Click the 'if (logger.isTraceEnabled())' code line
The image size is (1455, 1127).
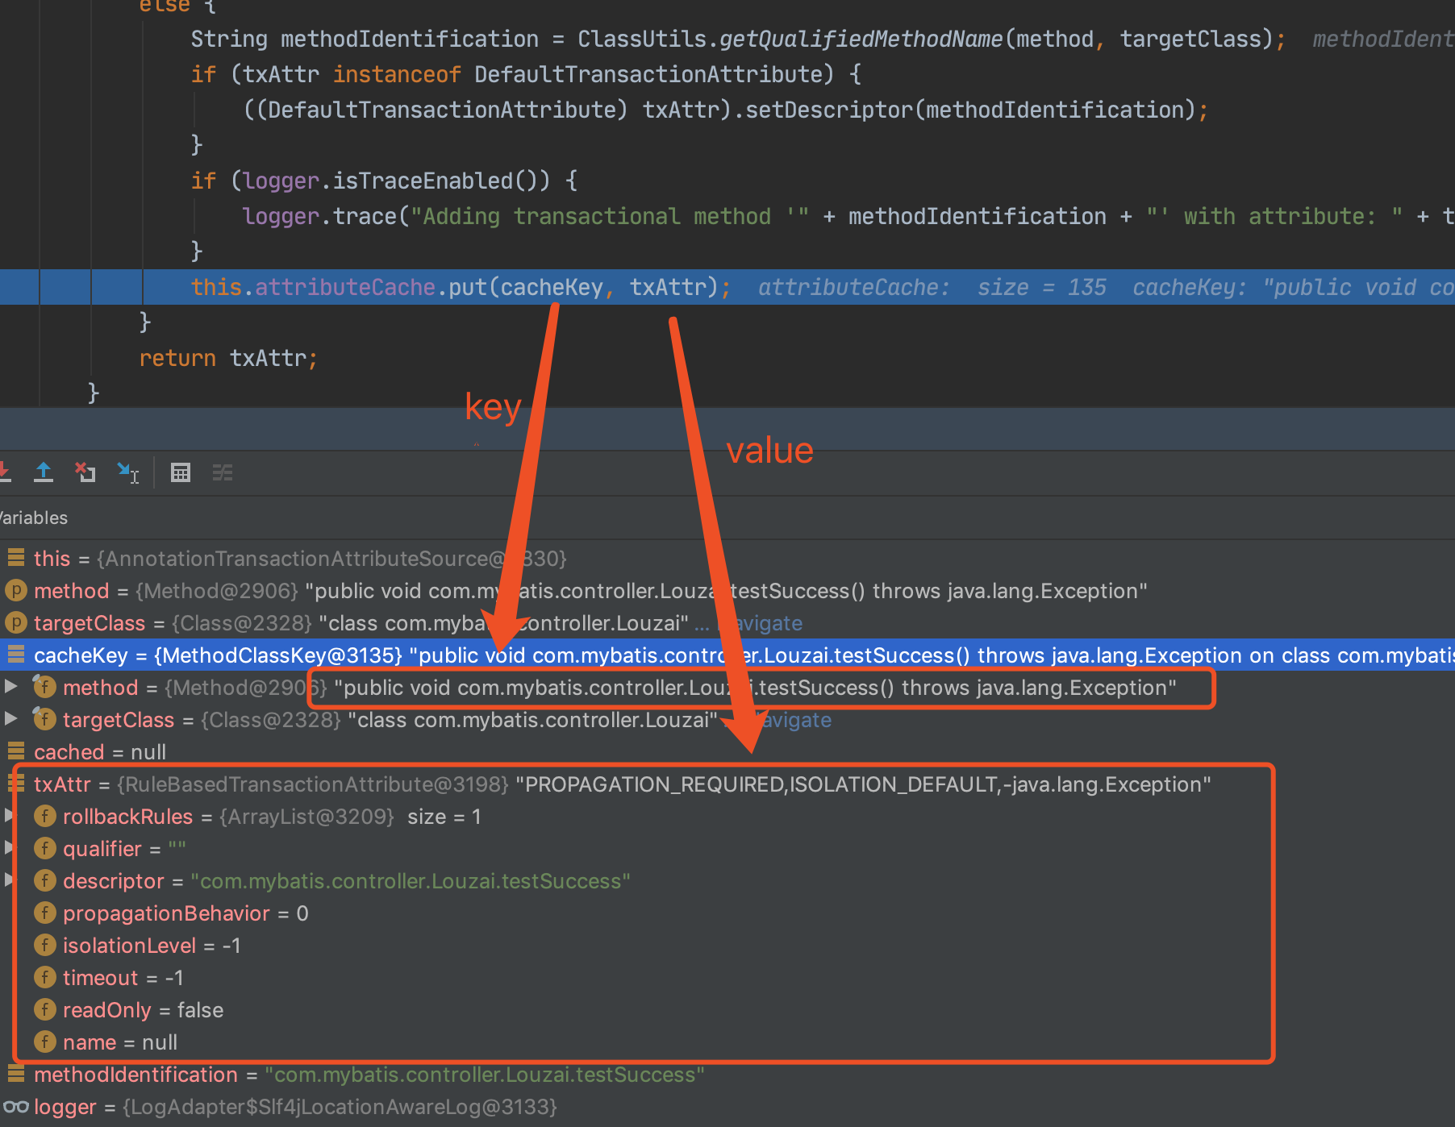click(384, 181)
